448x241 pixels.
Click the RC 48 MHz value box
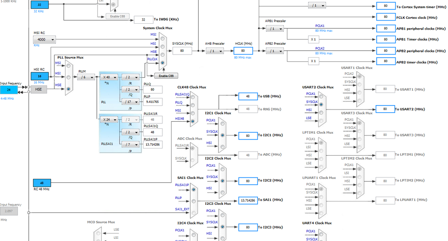point(42,183)
